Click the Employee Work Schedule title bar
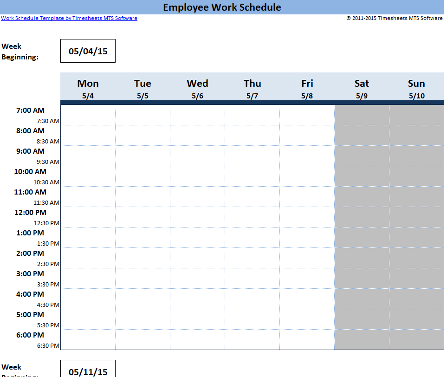The width and height of the screenshot is (447, 377). 222,7
